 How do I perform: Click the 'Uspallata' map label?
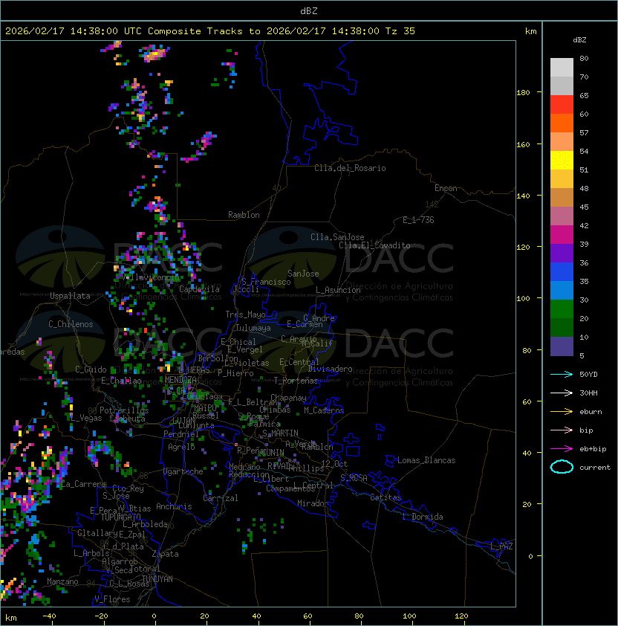(x=70, y=296)
